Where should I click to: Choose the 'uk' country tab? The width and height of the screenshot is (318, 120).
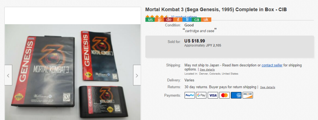click(206, 20)
